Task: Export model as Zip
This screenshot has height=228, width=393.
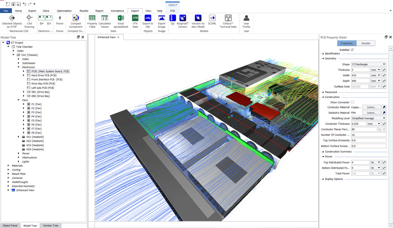Action: pos(172,18)
